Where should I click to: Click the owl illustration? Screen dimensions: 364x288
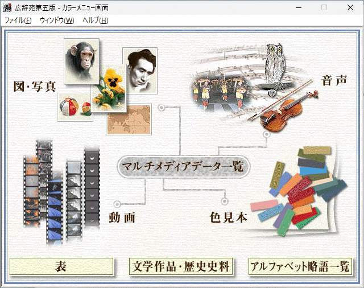tap(275, 66)
